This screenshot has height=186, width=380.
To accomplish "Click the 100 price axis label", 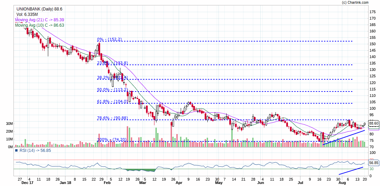I will tap(372, 109).
